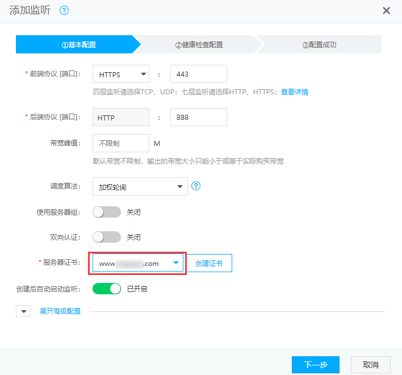Toggle the 使用服务器组 switch
The image size is (402, 375).
pyautogui.click(x=107, y=212)
